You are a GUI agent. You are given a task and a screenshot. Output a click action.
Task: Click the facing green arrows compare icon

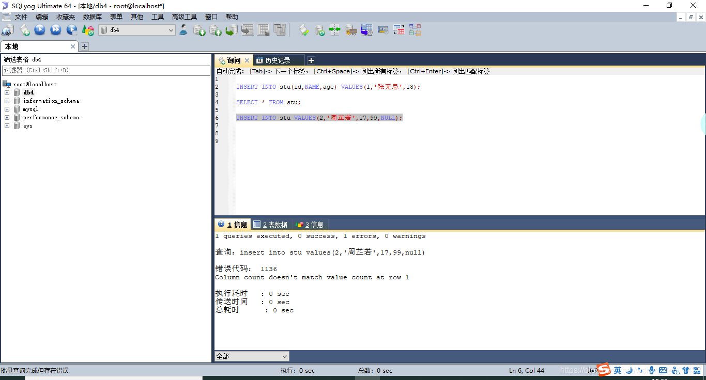(x=335, y=30)
